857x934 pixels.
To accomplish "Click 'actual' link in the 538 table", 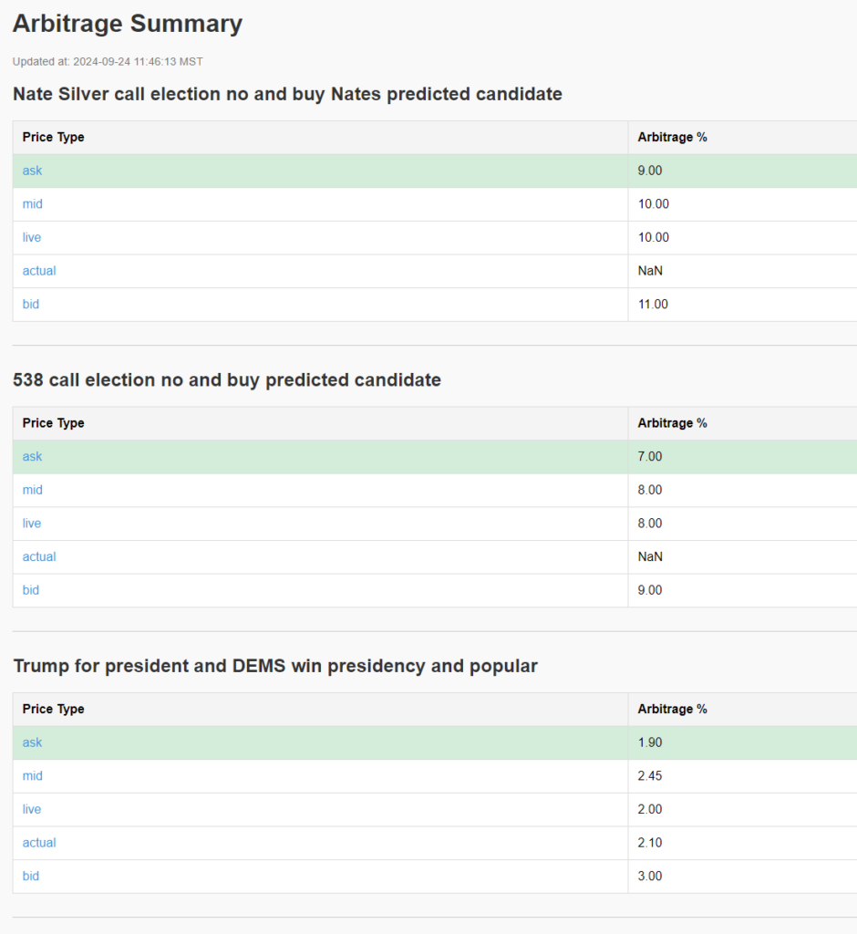I will tap(39, 556).
